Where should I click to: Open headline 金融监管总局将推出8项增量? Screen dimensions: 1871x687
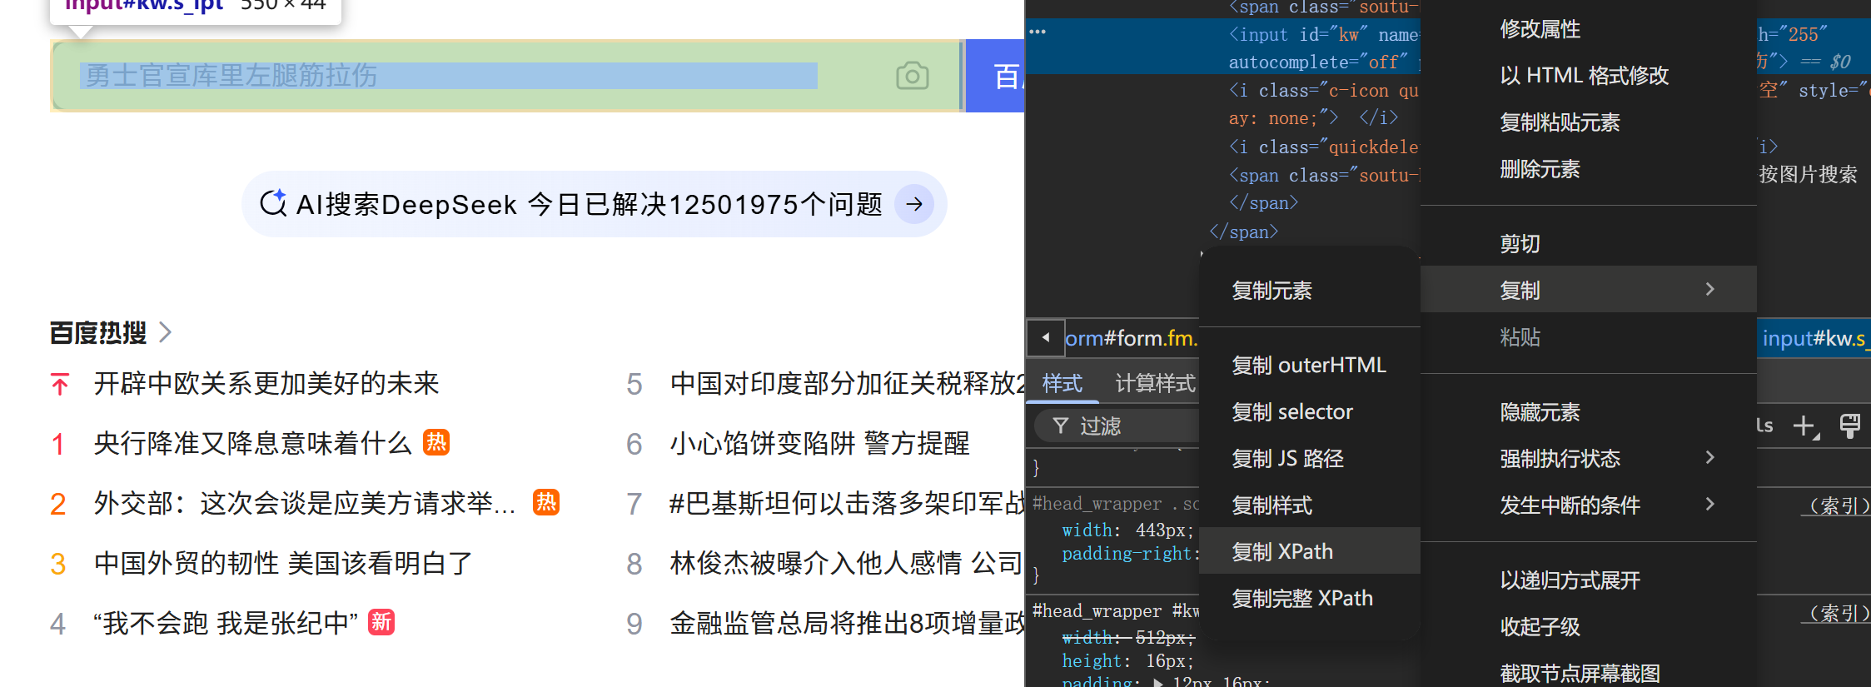[x=847, y=623]
